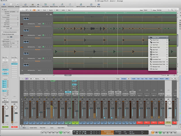The width and height of the screenshot is (181, 136).
Task: Toggle the blue PitchCor insert slot
Action: (x=5, y=70)
